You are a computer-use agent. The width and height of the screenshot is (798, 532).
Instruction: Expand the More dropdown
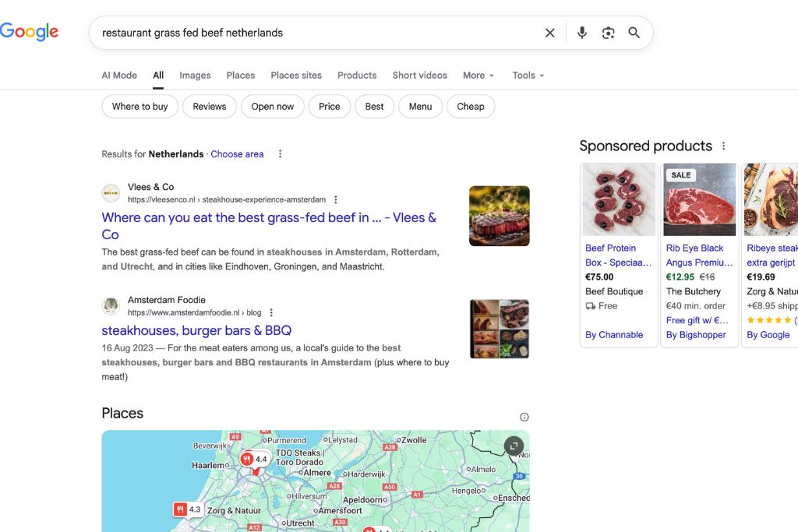[x=478, y=76]
